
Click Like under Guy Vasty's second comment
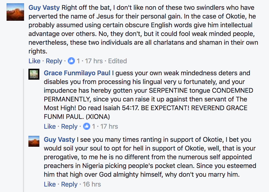(x=50, y=184)
